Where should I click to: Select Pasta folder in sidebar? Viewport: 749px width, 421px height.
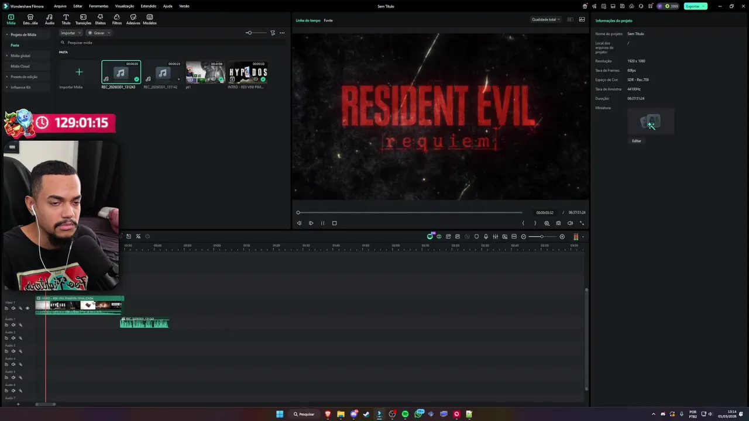pyautogui.click(x=15, y=45)
